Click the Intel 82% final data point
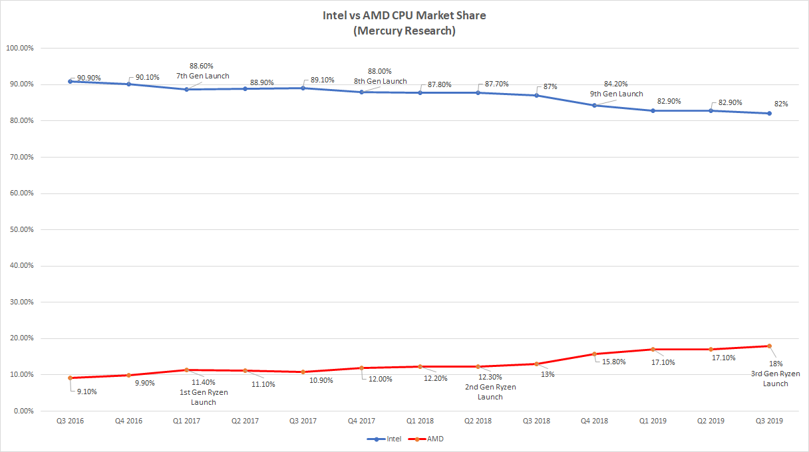This screenshot has height=452, width=809. tap(770, 113)
